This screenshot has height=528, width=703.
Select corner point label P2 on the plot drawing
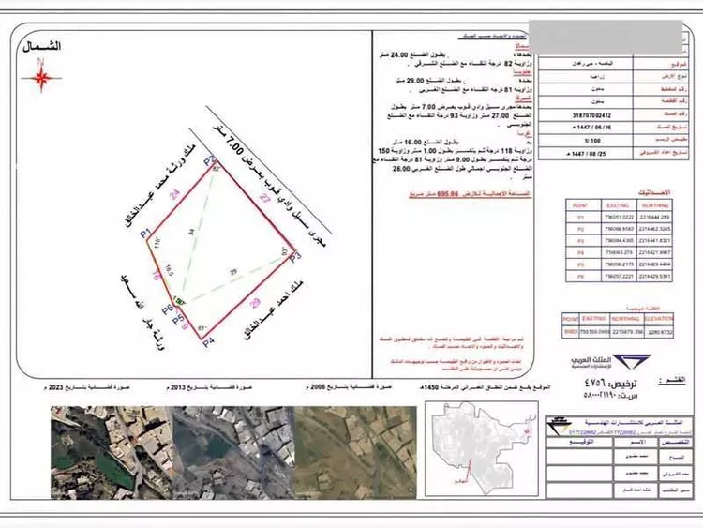tap(210, 160)
